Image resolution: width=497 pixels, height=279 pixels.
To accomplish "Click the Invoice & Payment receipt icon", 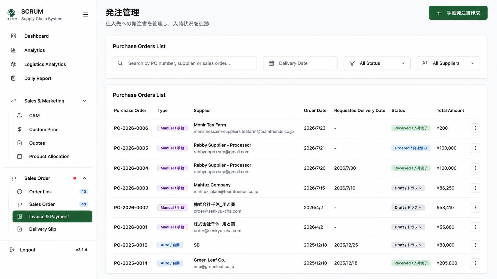I will (20, 216).
